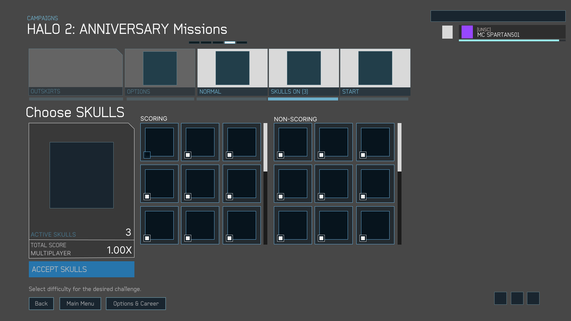
Task: Select the SKULLS ON (3) tab
Action: 304,72
